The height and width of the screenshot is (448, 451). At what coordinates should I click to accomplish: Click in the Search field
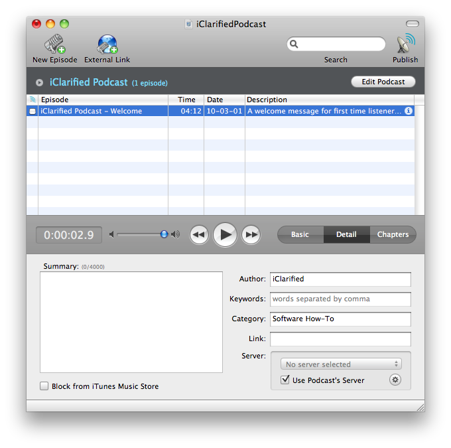point(336,44)
